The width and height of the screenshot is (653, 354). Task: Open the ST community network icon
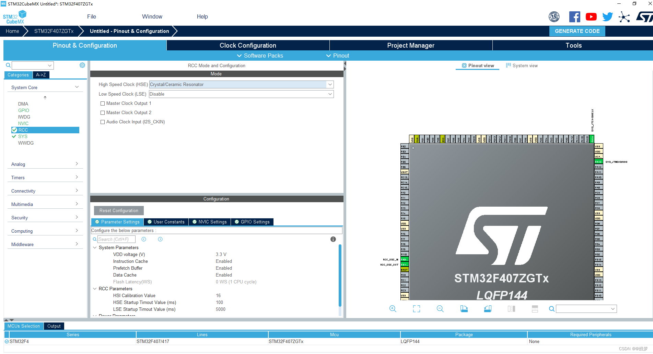624,17
